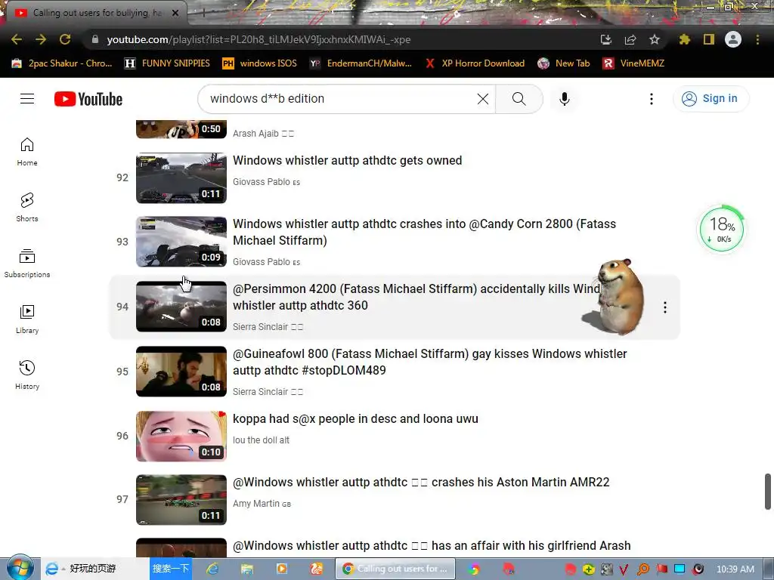Click the taskbar search button '搜索一下'
The height and width of the screenshot is (580, 774).
point(170,569)
